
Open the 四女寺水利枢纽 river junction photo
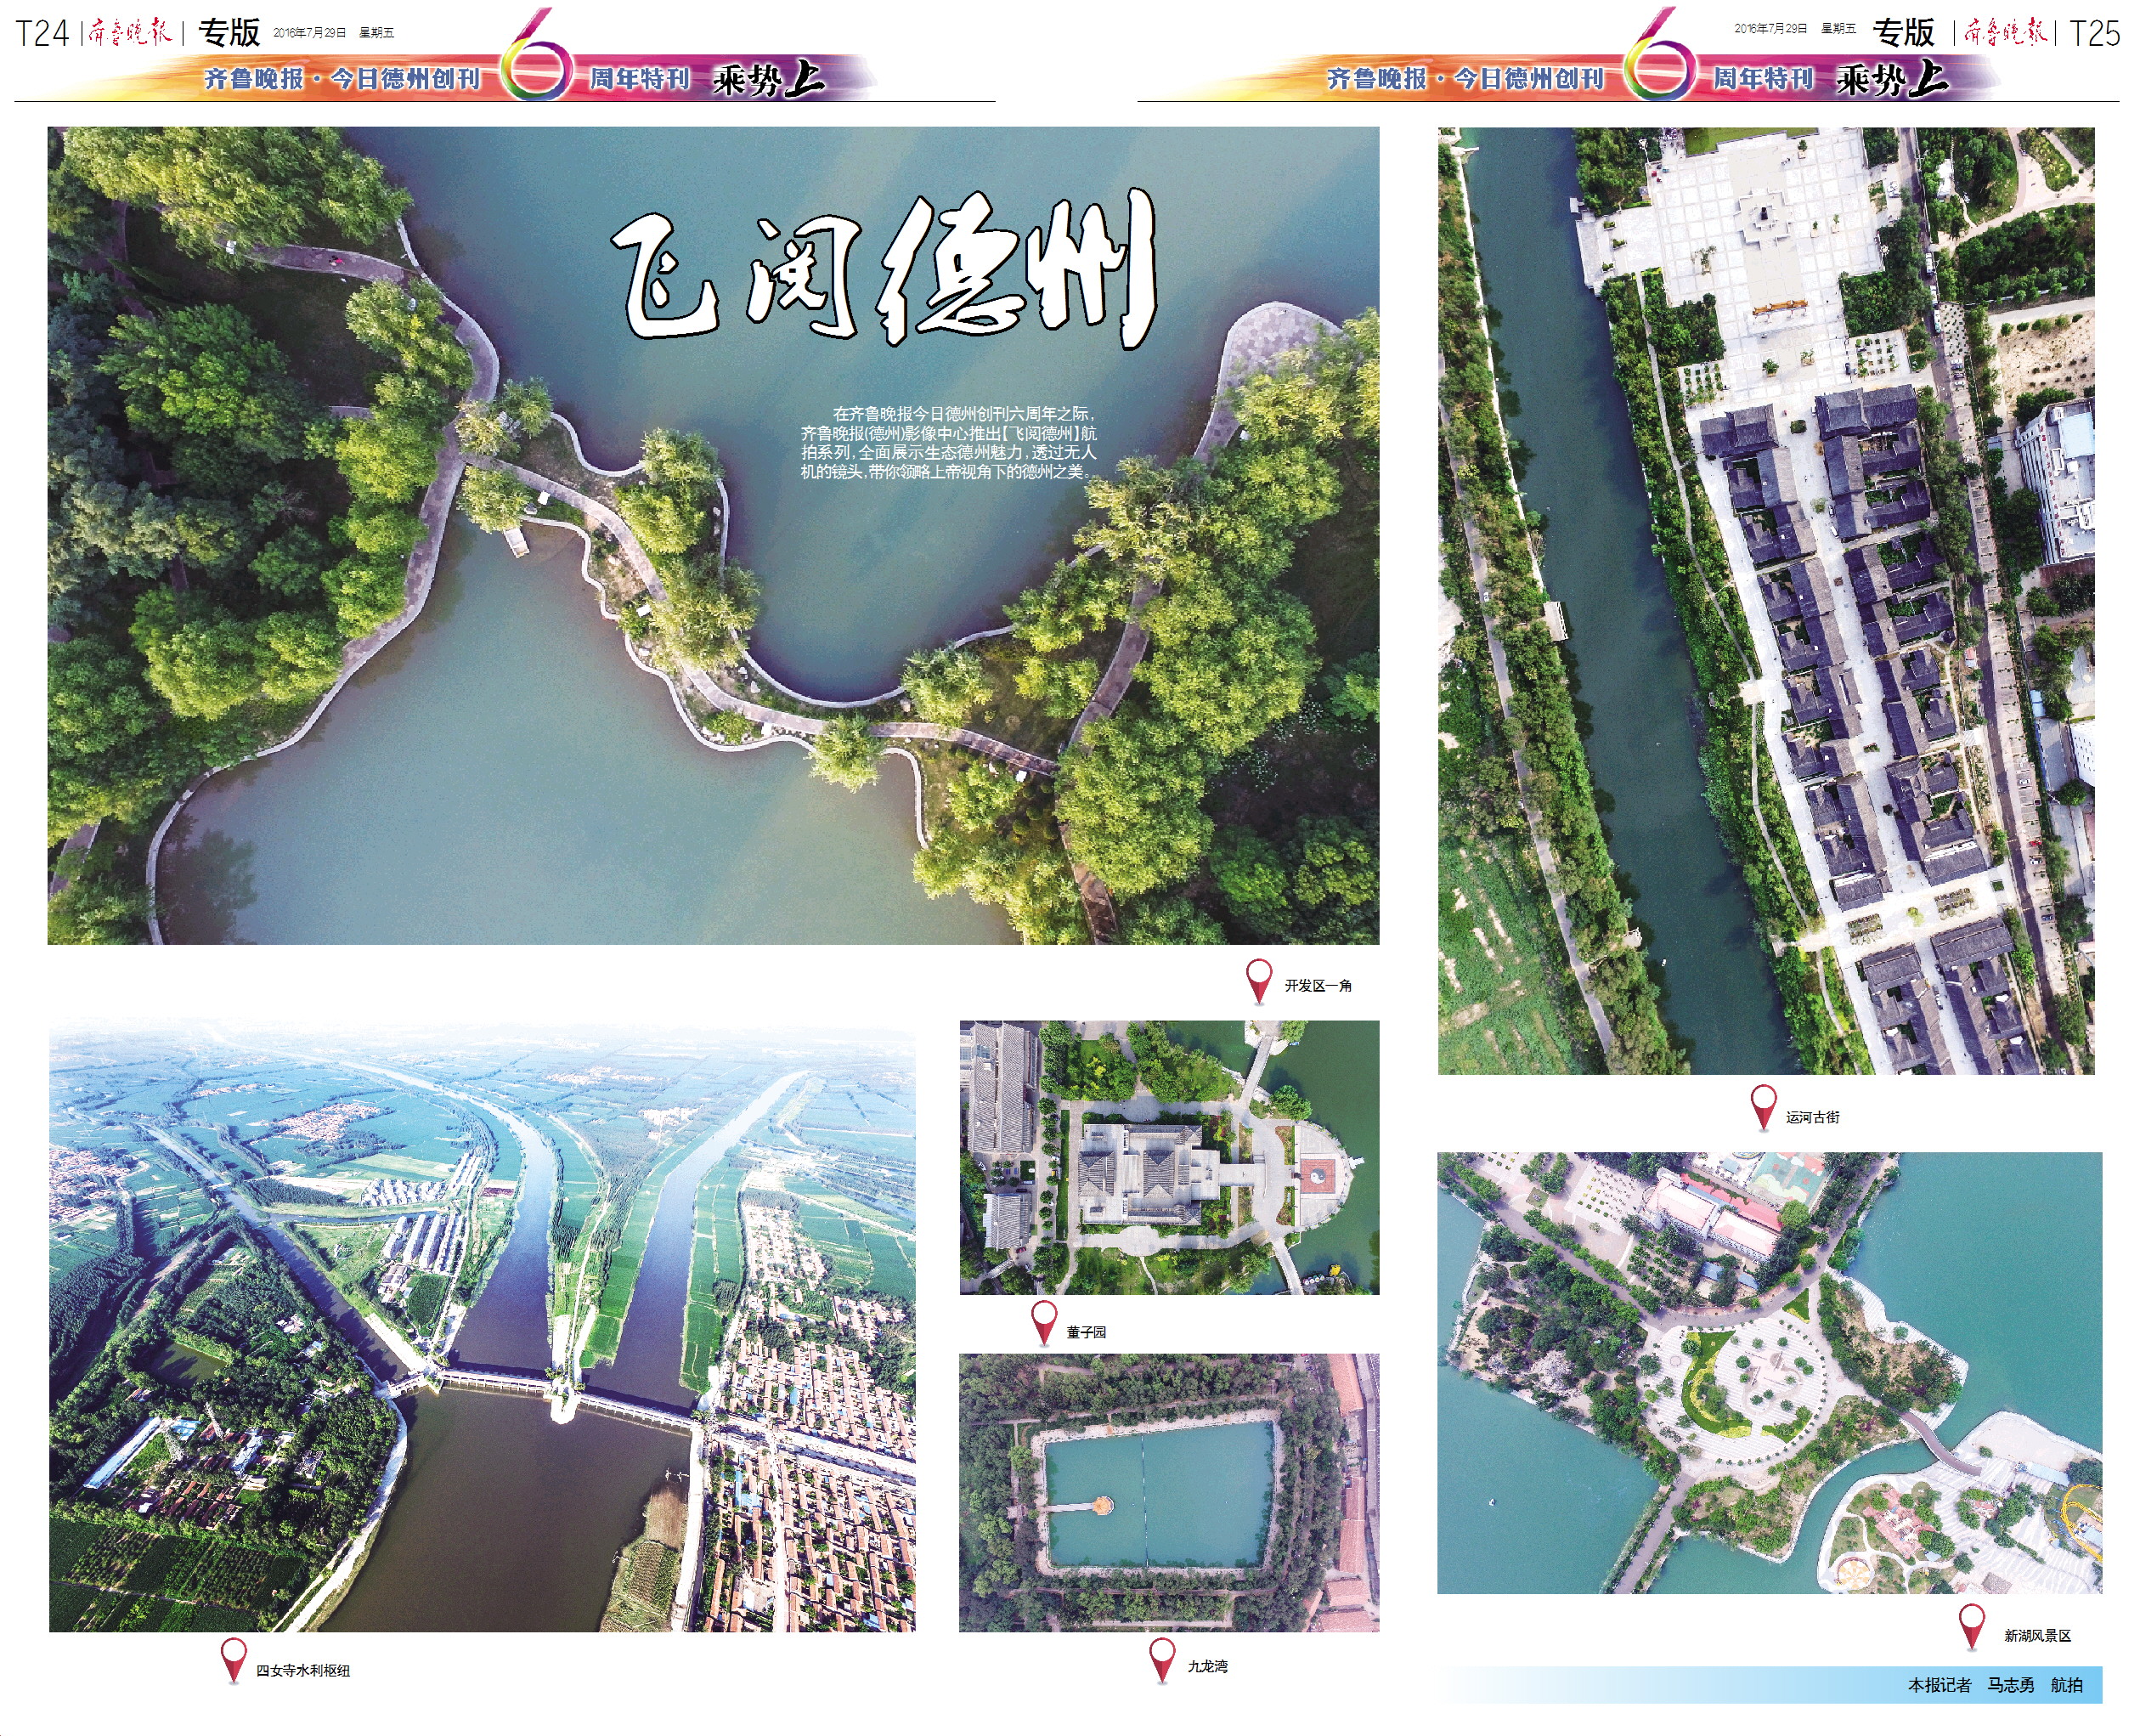482,1325
